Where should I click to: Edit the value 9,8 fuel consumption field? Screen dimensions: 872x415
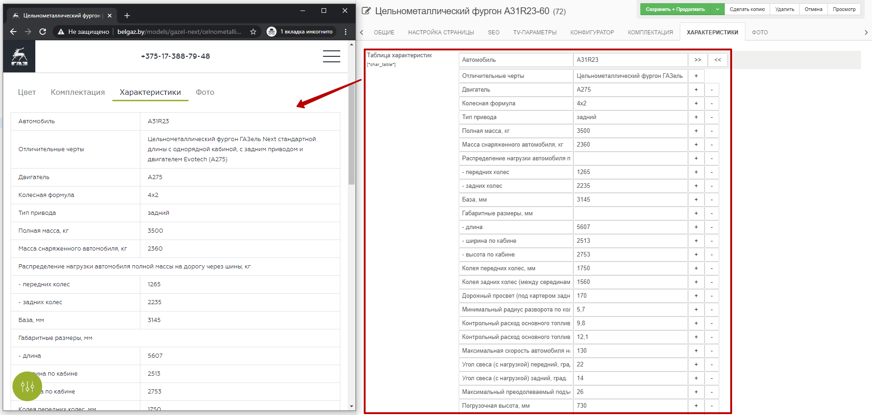coord(630,323)
